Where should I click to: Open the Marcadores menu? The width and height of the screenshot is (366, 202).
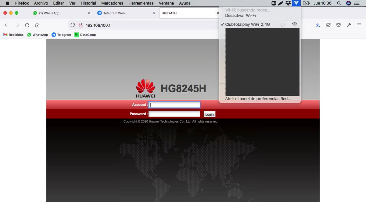112,3
